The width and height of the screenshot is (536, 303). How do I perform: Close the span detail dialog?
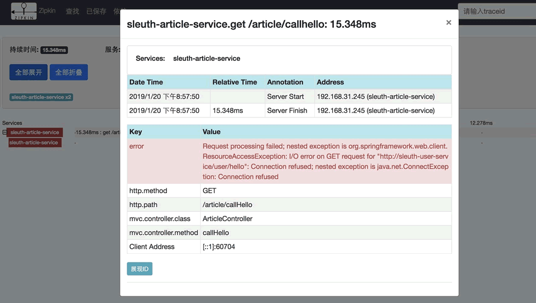[448, 22]
